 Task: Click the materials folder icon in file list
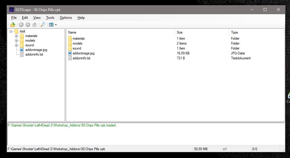point(70,38)
